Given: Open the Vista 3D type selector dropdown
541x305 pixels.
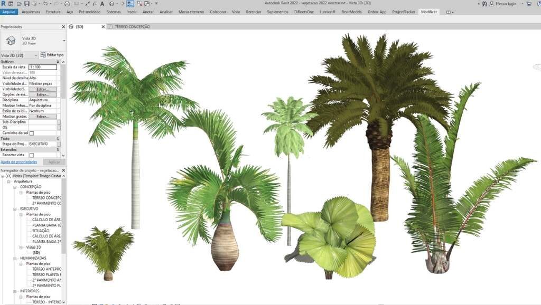Looking at the screenshot, I should pyautogui.click(x=64, y=41).
